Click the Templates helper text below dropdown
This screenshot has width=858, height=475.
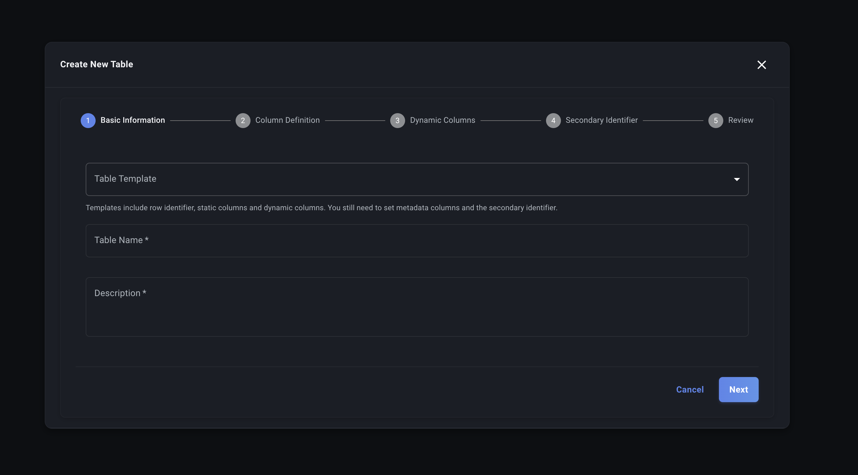(321, 207)
